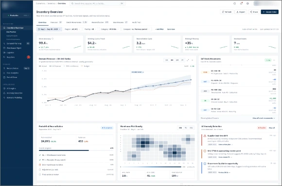Click the Share button
This screenshot has height=186, width=282.
click(254, 12)
